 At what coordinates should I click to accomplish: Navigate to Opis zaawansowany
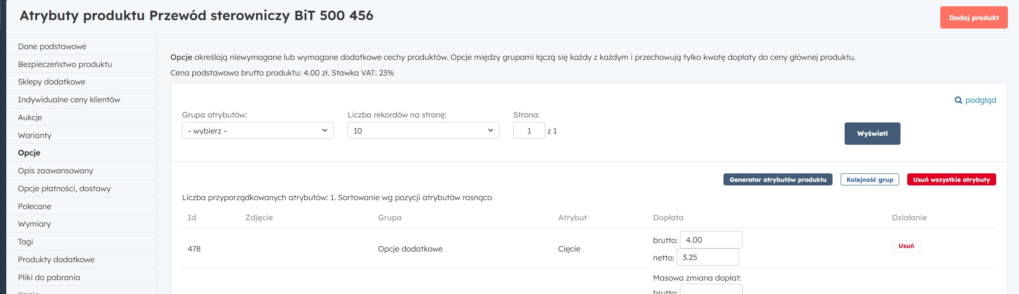(55, 171)
